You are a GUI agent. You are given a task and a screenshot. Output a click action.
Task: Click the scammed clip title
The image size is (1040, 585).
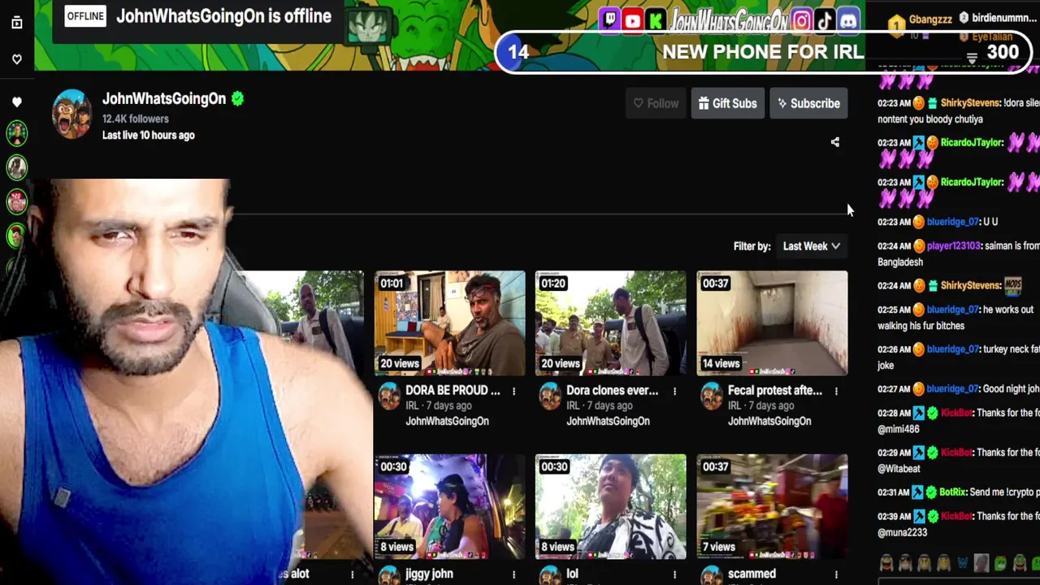[752, 574]
